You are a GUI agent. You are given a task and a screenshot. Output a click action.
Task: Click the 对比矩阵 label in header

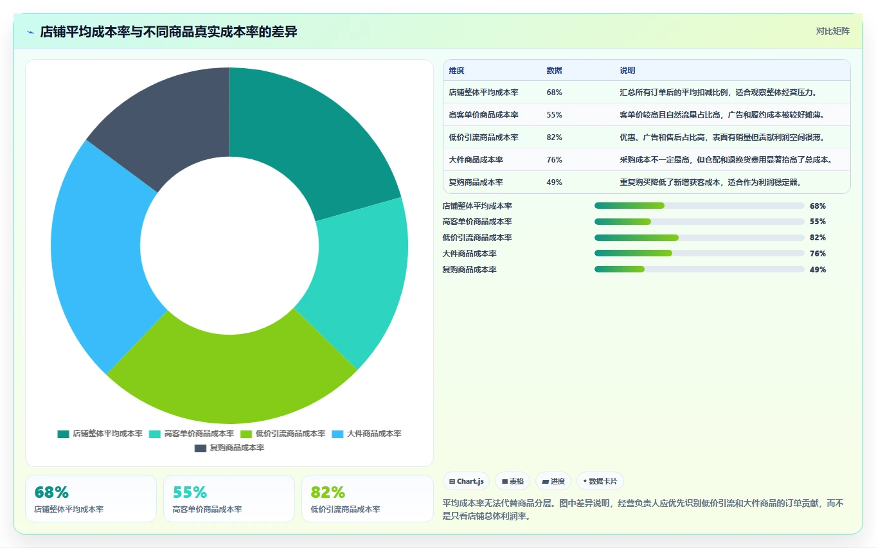point(832,31)
